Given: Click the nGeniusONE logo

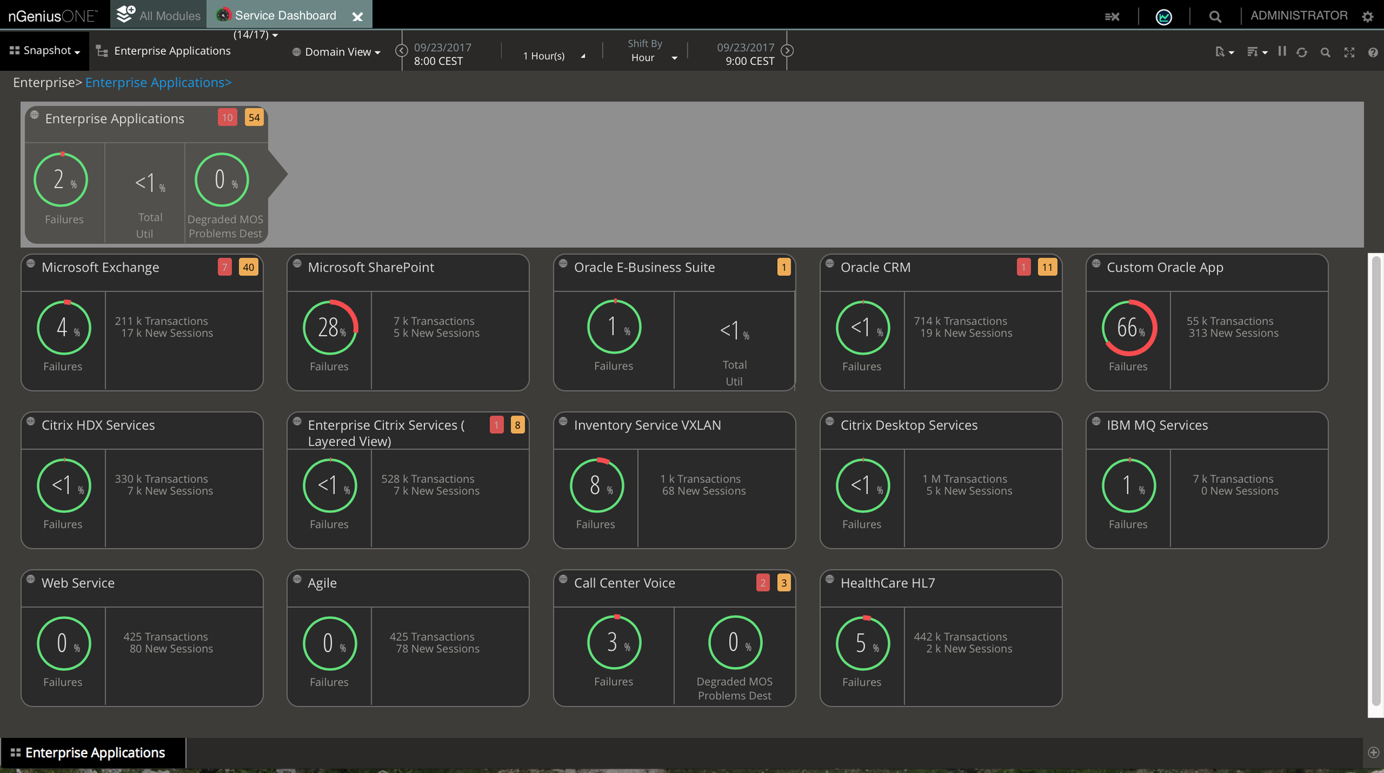Looking at the screenshot, I should [x=53, y=16].
